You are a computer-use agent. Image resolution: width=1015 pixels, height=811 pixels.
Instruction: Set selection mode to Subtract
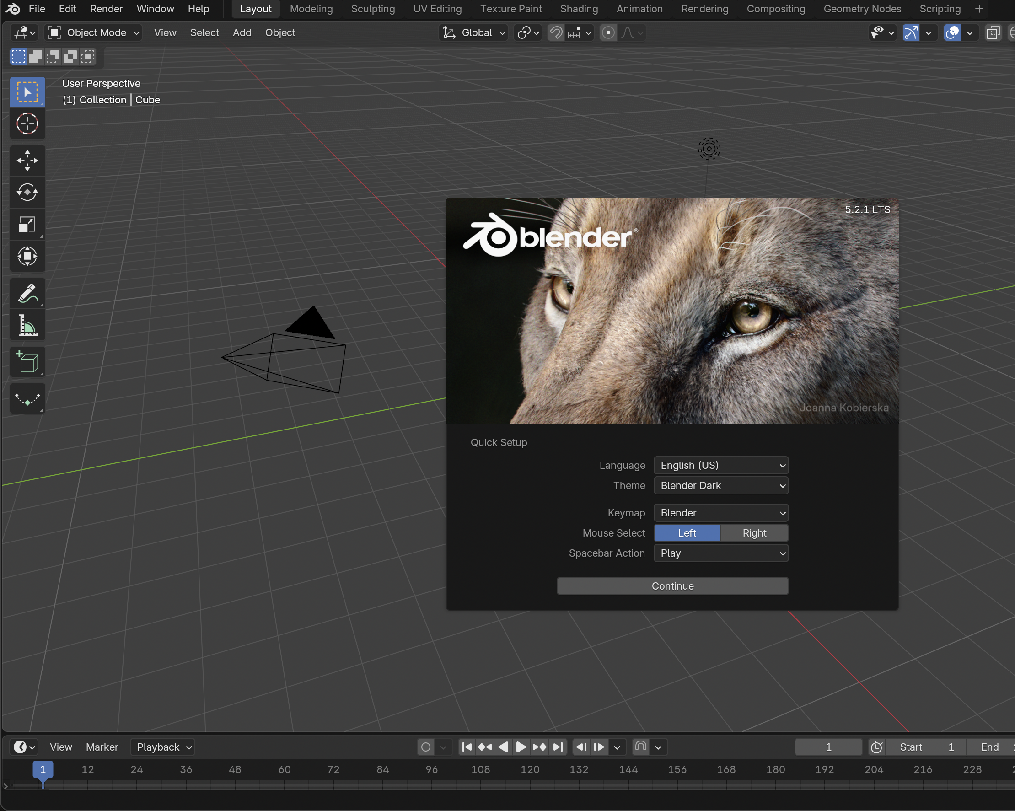click(53, 57)
